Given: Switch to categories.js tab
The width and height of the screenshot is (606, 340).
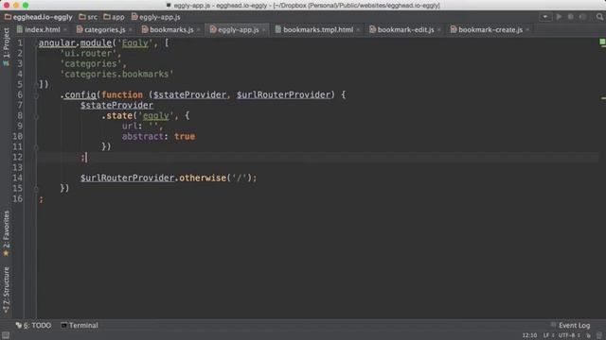Looking at the screenshot, I should (104, 29).
